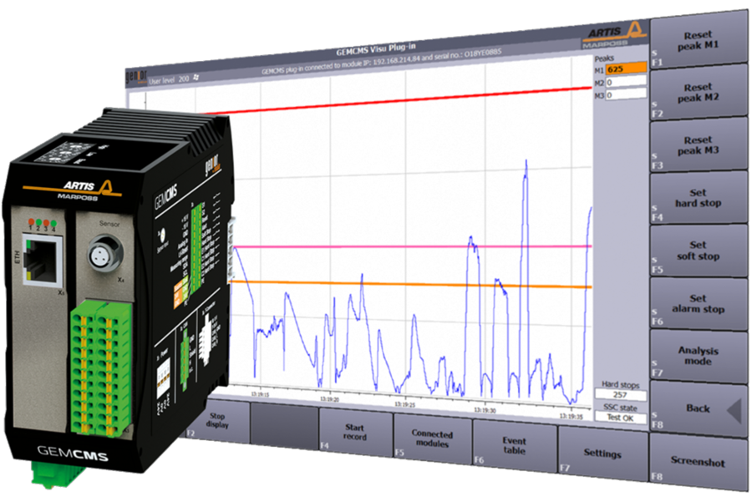The width and height of the screenshot is (752, 502).
Task: Select the M2 peak value field
Action: click(x=626, y=82)
